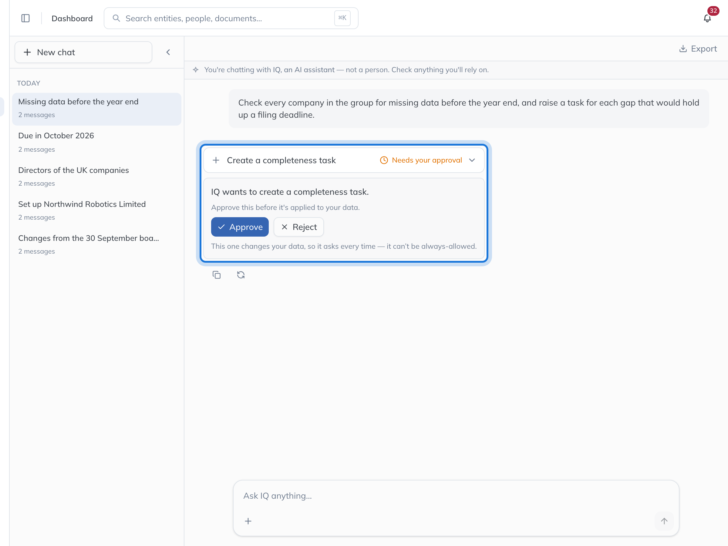Collapse the chat list chevron
This screenshot has height=546, width=728.
click(x=168, y=52)
